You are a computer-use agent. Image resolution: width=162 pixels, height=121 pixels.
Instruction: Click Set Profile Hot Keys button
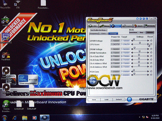click(98, 30)
